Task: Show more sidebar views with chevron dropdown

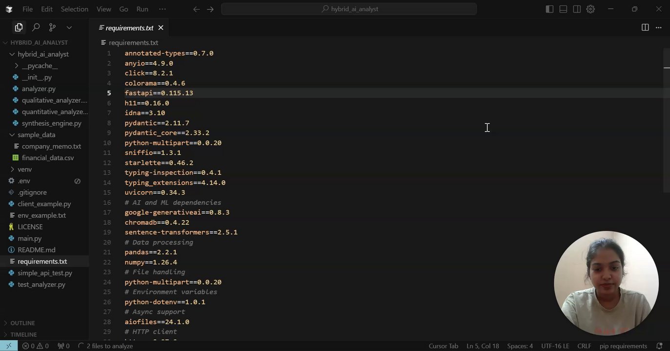Action: [x=69, y=27]
